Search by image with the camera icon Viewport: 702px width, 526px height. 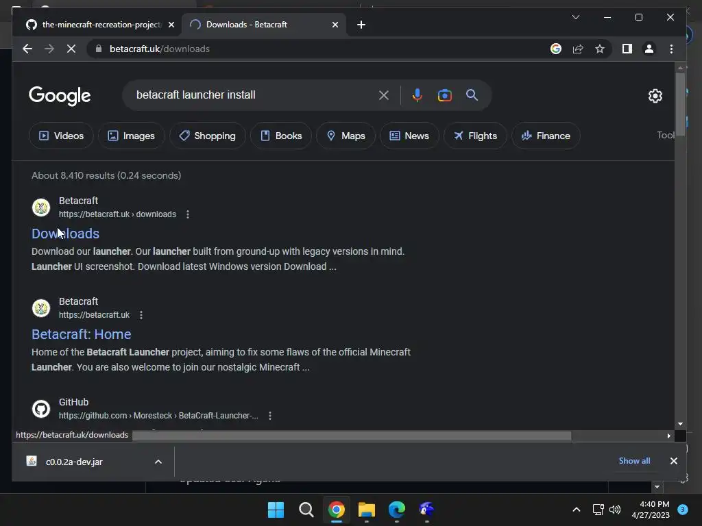click(444, 95)
